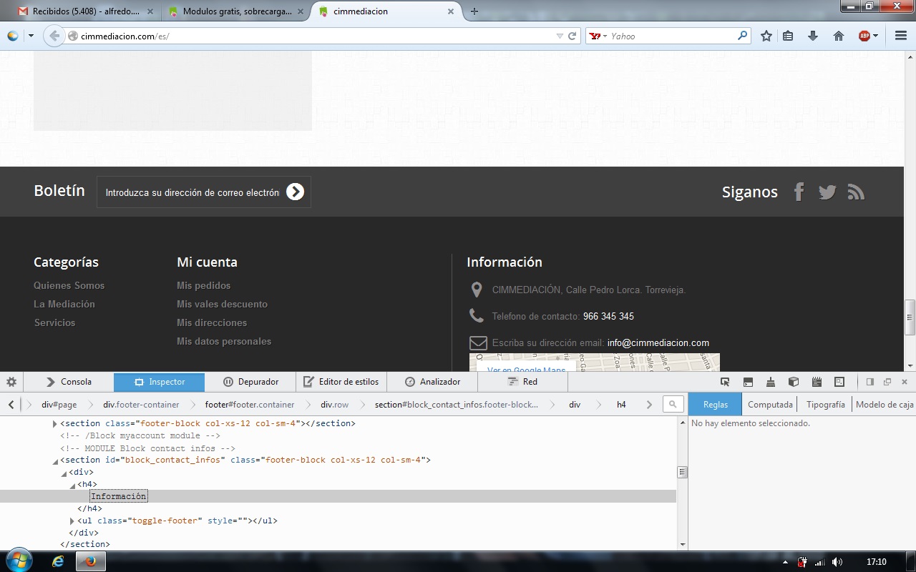Screen dimensions: 916x572
Task: Select the Tipografía sidebar tab
Action: [826, 405]
